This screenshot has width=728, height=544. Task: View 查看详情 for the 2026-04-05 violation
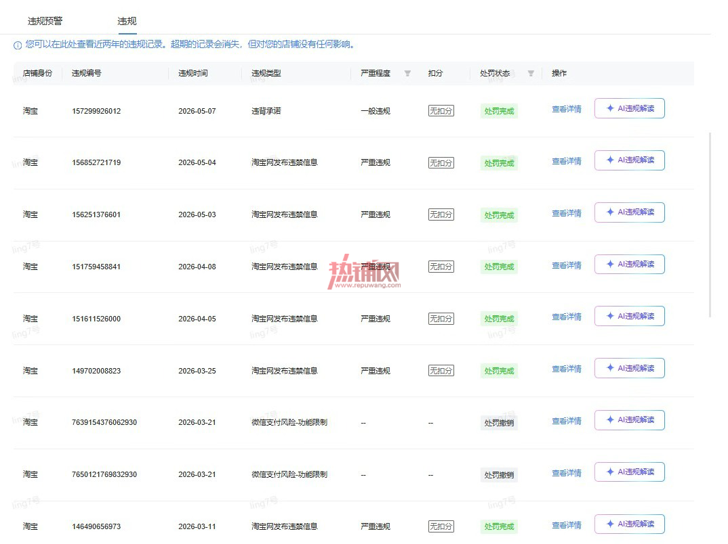(567, 317)
